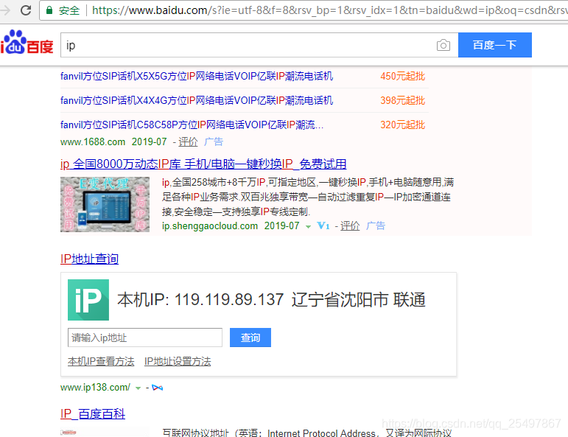Image resolution: width=568 pixels, height=437 pixels.
Task: Open image search camera icon
Action: [x=443, y=45]
